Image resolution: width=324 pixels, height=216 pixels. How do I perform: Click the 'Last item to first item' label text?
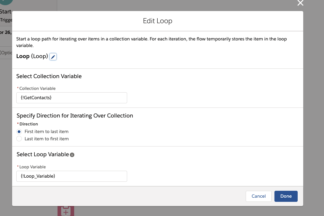point(46,139)
